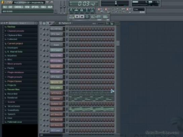Viewport: 183px width, 137px height.
Task: Adjust the master pitch slider
Action: tap(64, 7)
